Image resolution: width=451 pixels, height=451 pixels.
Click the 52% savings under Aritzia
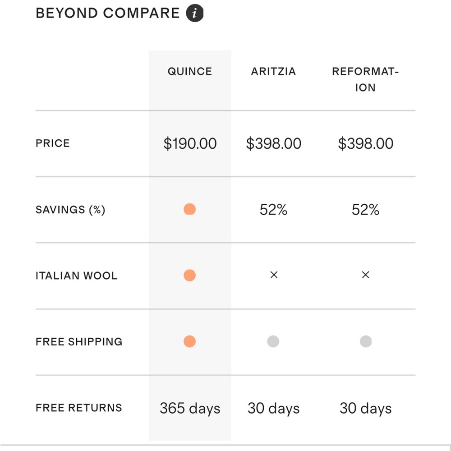coord(274,209)
